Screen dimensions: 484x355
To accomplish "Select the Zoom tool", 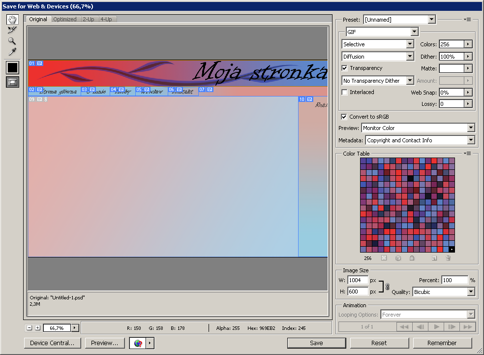I will 12,41.
